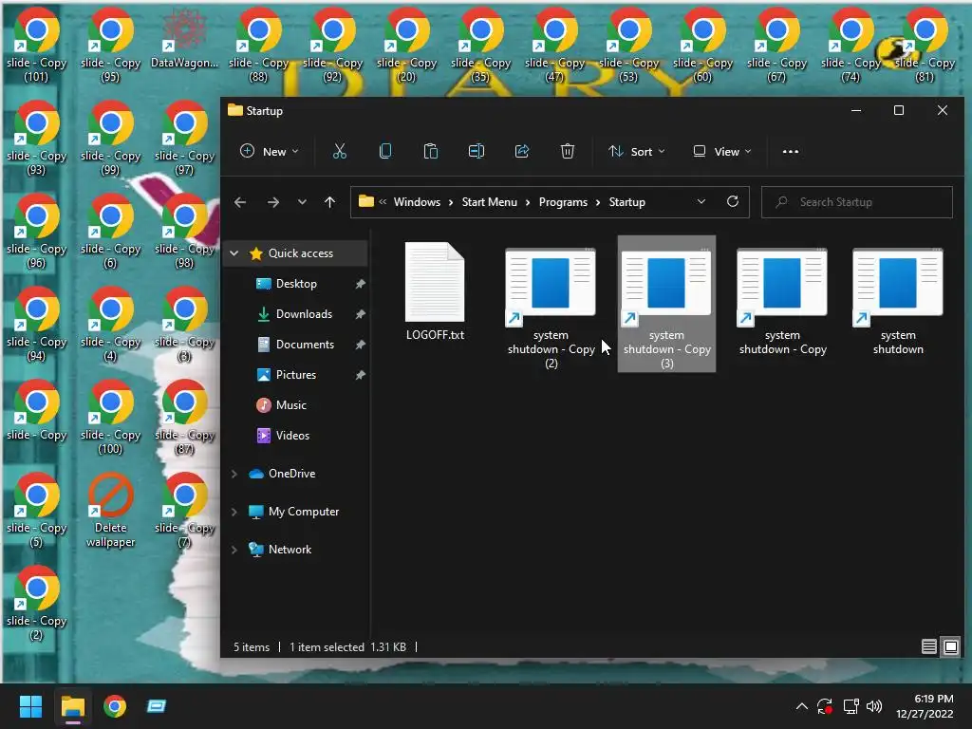972x729 pixels.
Task: Select the system shutdown - Copy shortcut
Action: [x=782, y=301]
